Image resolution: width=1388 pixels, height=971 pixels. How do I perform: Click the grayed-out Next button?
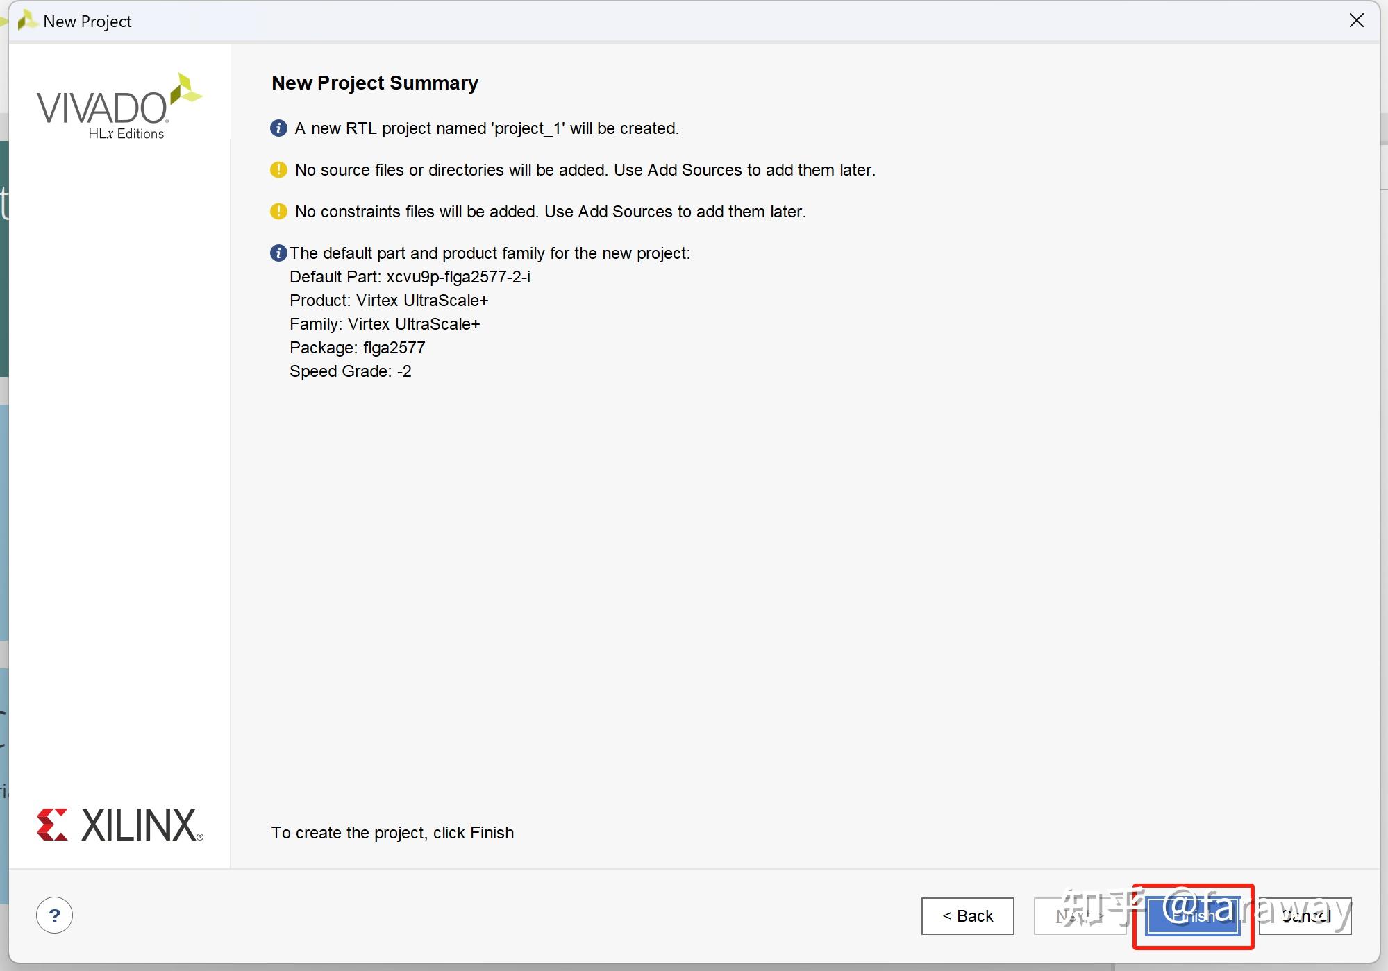tap(1079, 916)
